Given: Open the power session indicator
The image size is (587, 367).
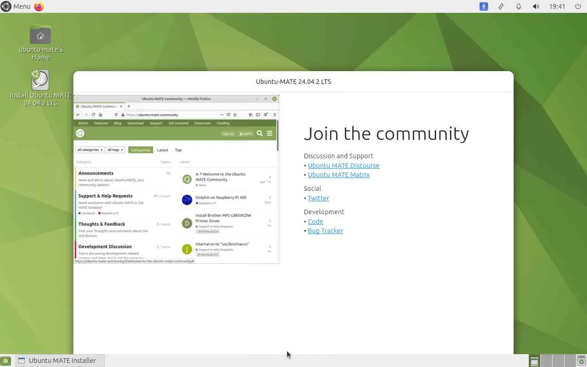Looking at the screenshot, I should (x=577, y=6).
